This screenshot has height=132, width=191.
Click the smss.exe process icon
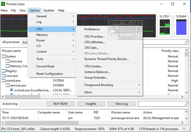click(8, 61)
